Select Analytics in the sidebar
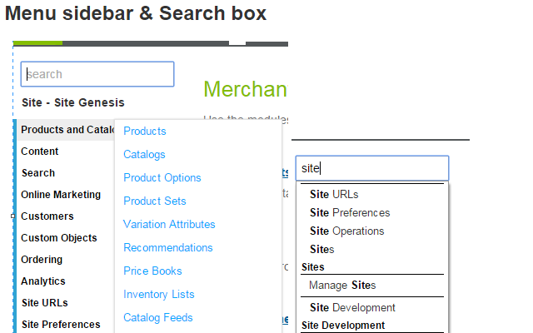This screenshot has width=533, height=333. [x=43, y=281]
